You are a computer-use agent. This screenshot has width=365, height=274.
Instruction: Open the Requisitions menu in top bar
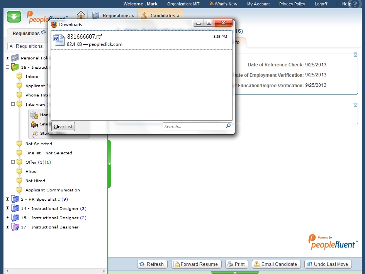pyautogui.click(x=114, y=16)
